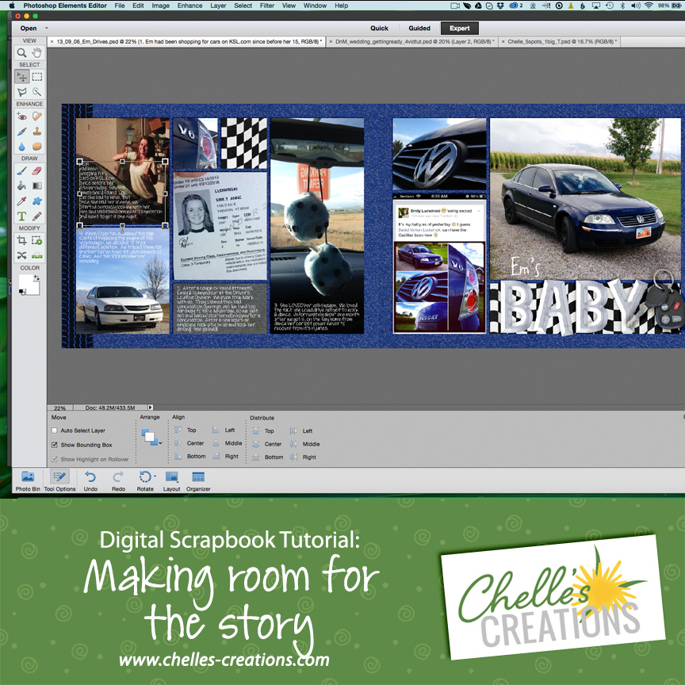
Task: Align layers to Left
Action: [x=224, y=431]
